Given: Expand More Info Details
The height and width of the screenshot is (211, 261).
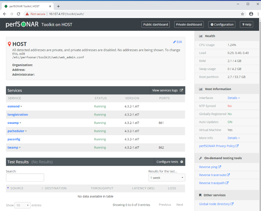Looking at the screenshot, I should point(234,138).
